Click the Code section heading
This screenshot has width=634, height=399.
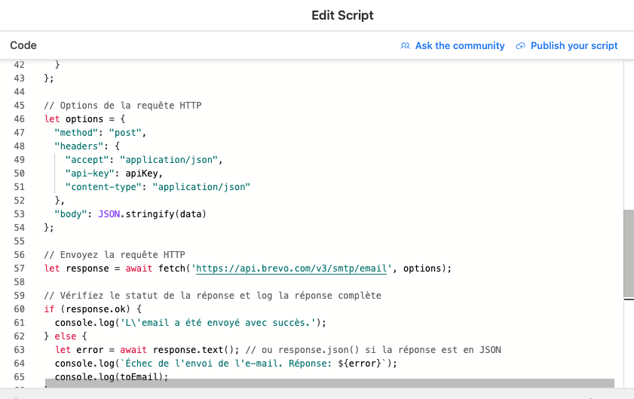(23, 45)
